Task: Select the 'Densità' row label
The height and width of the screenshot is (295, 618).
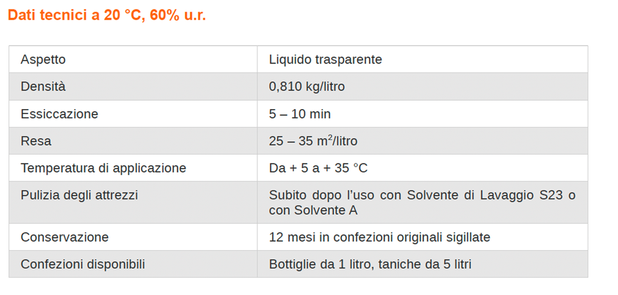Action: coord(43,87)
